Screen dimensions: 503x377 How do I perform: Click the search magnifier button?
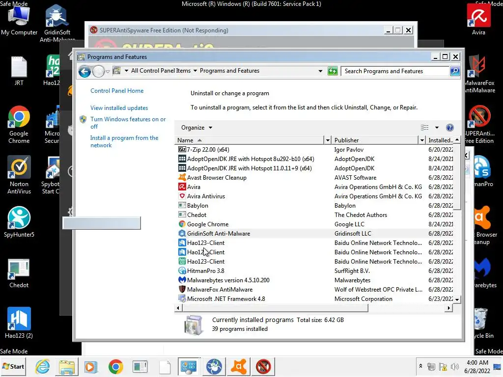click(455, 71)
